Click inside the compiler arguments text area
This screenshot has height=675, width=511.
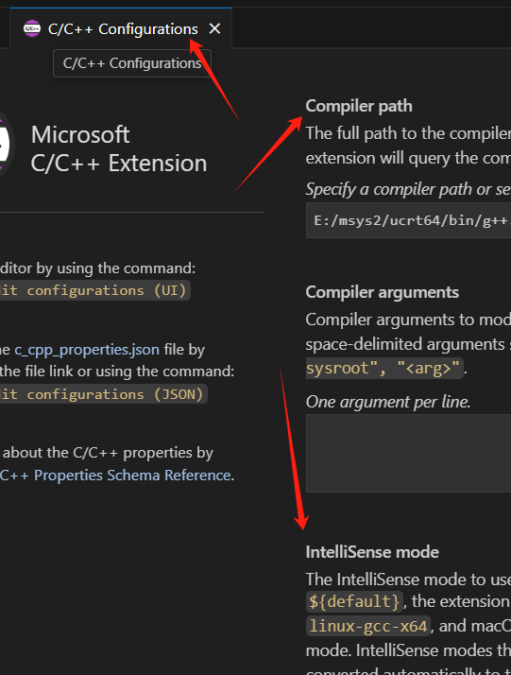pos(408,453)
